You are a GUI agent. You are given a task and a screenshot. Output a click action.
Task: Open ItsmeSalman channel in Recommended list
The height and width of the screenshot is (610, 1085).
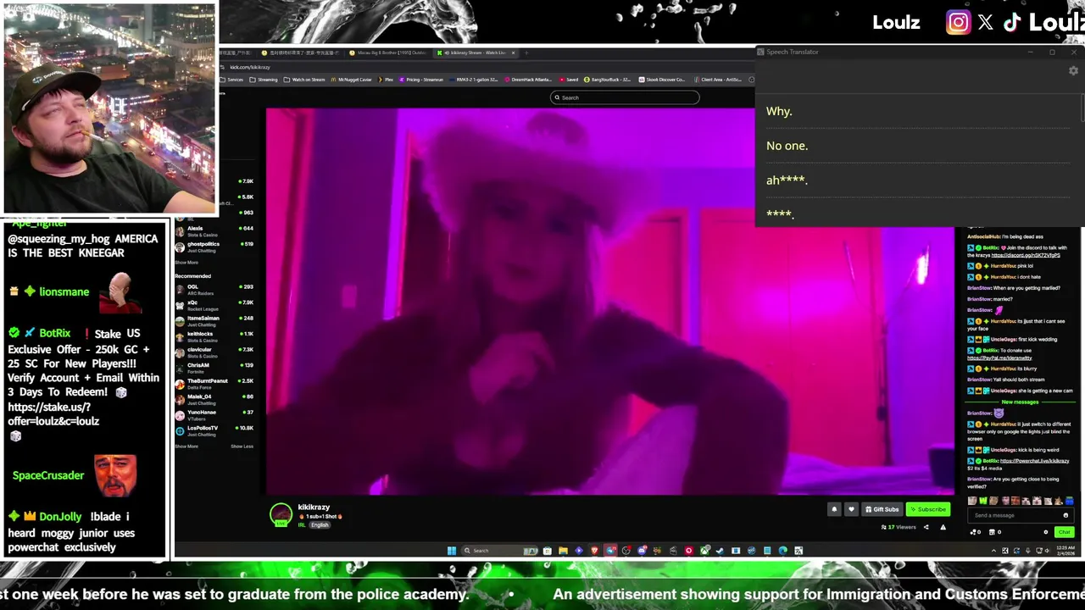(214, 320)
